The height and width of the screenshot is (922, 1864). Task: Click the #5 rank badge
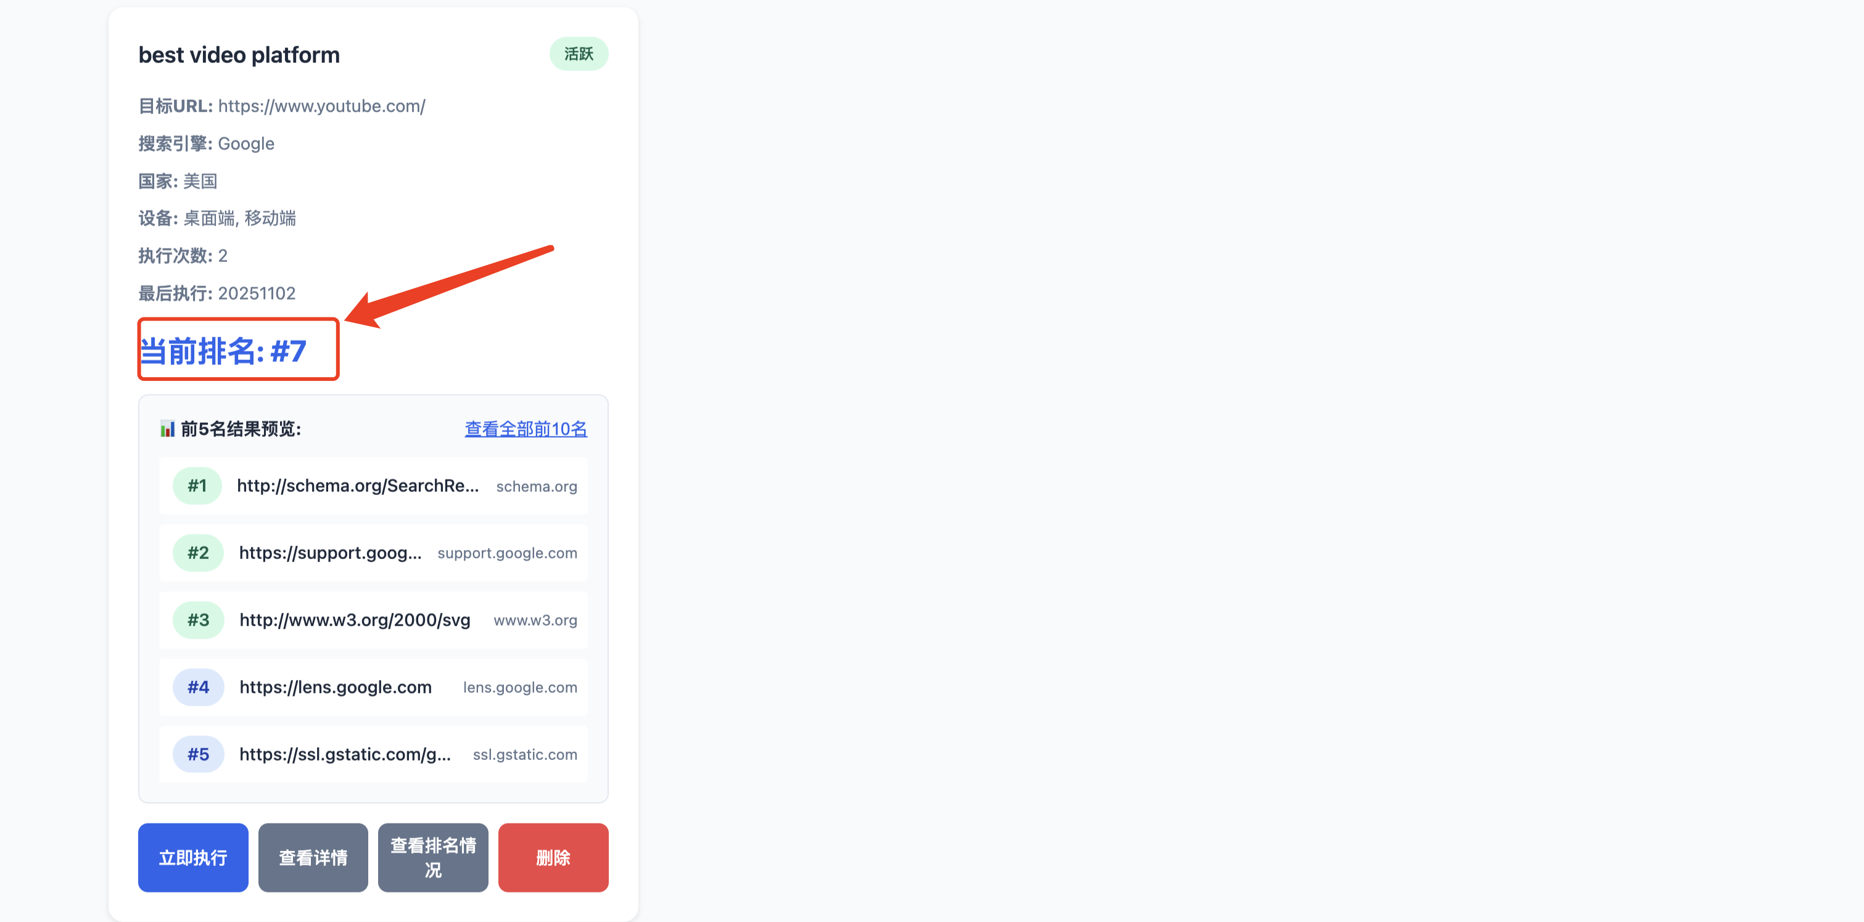(x=197, y=754)
